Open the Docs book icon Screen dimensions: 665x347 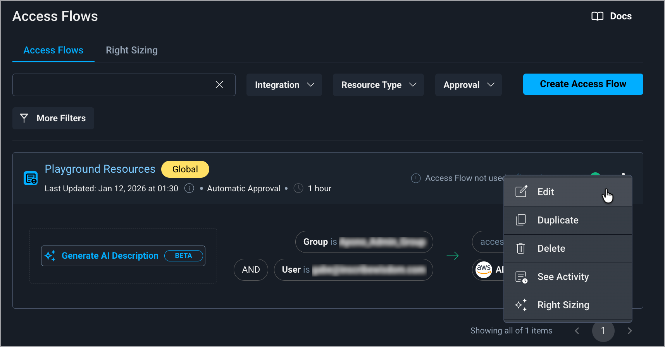pos(597,16)
